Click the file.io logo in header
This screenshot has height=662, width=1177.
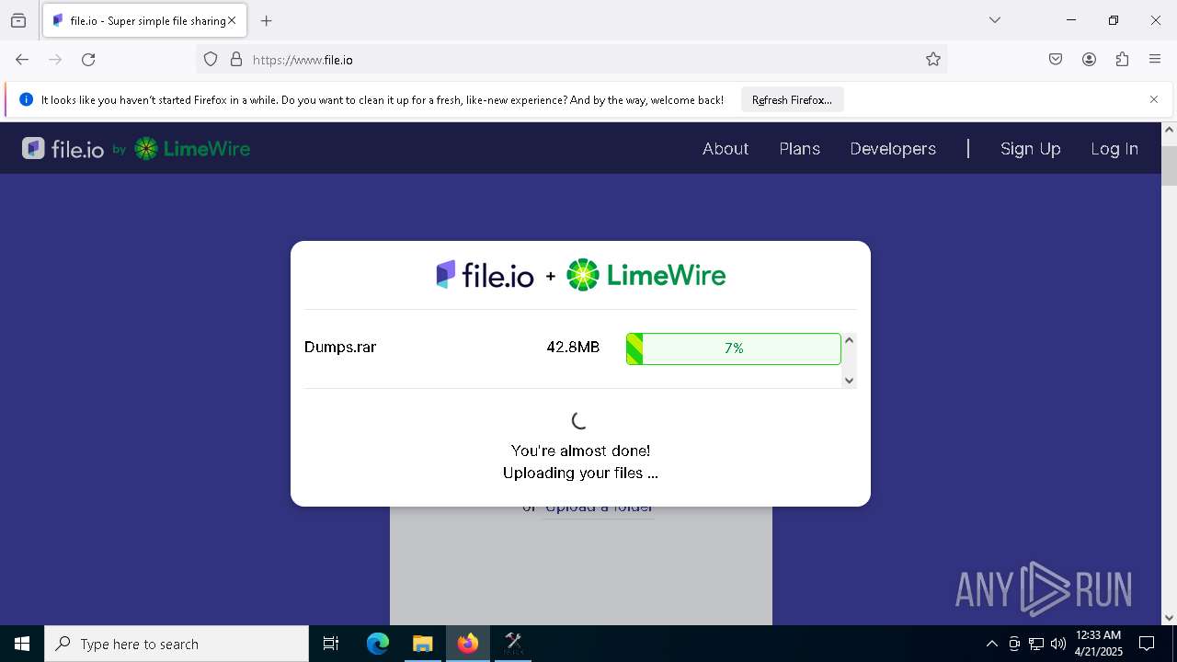[x=63, y=149]
